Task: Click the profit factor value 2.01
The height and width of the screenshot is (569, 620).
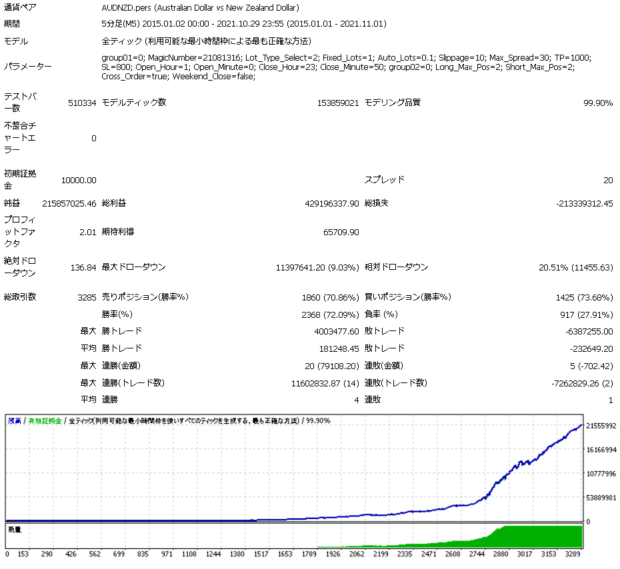Action: (x=87, y=233)
